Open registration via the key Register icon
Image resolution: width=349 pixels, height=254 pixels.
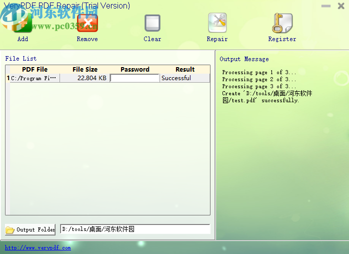(282, 23)
